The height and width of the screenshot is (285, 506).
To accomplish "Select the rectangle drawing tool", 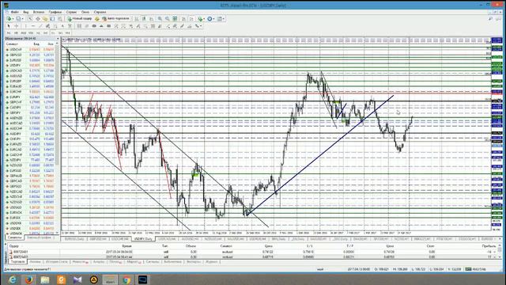I will [108, 26].
